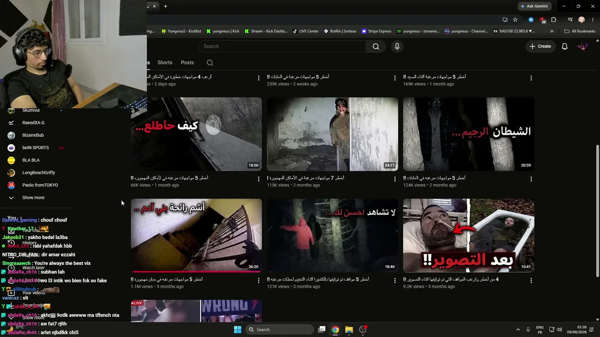Click the install/cast icon in address bar

pos(505,20)
